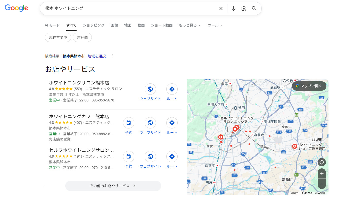Click 予約 icon for セルフホワイトニングサロン
Viewport: 354px width, 198px height.
click(x=128, y=157)
